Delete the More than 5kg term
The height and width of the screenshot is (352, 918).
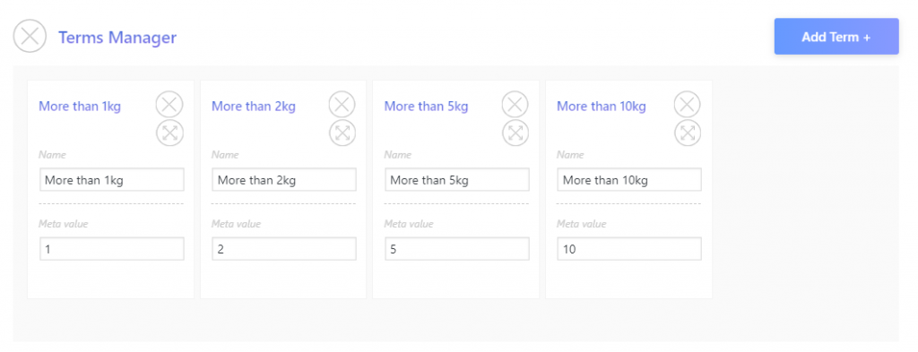515,105
